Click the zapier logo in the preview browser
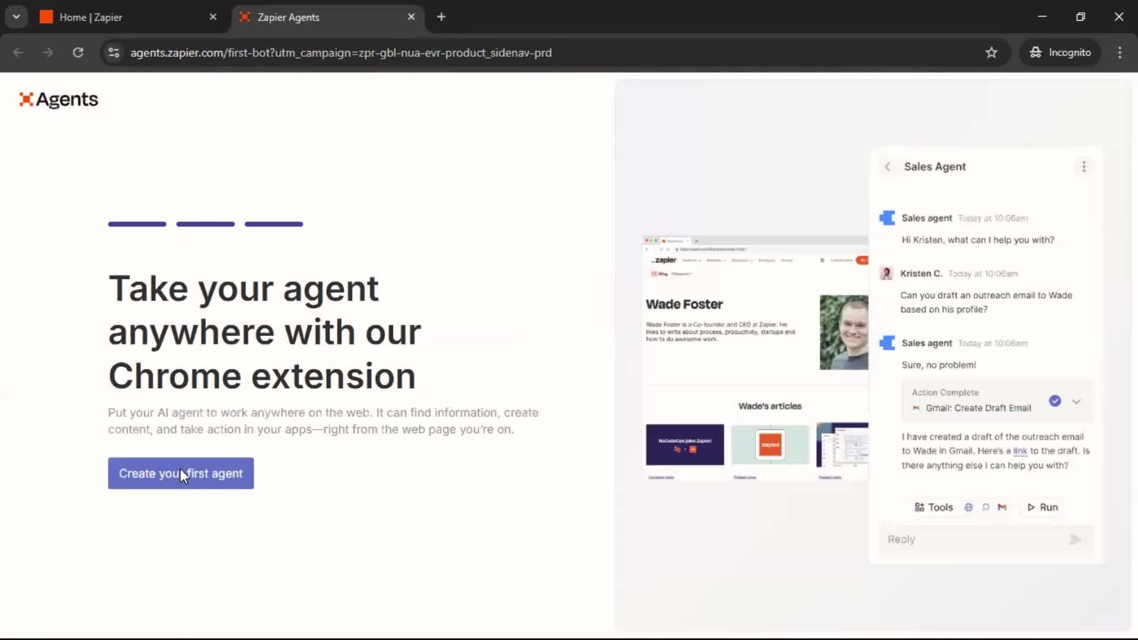 point(664,260)
